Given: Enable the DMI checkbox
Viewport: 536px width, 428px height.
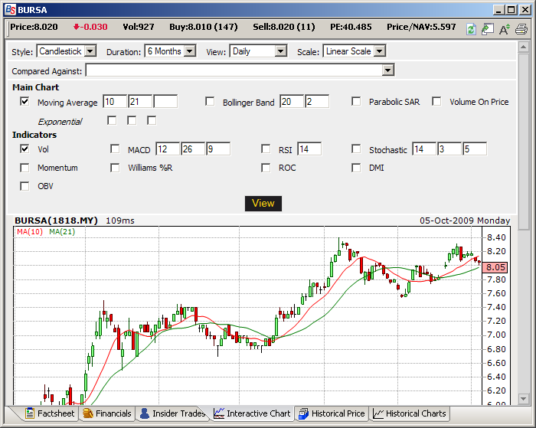Looking at the screenshot, I should [356, 168].
